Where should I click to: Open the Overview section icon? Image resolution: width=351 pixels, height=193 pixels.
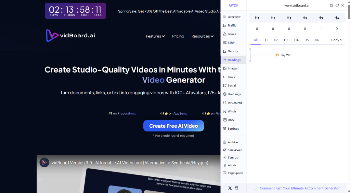pos(225,17)
